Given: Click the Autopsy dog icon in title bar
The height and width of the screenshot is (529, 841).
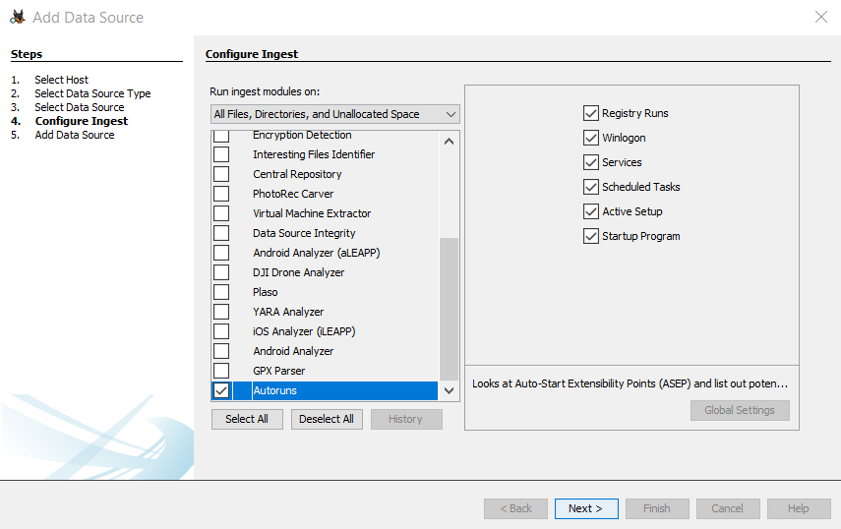Looking at the screenshot, I should (x=17, y=17).
